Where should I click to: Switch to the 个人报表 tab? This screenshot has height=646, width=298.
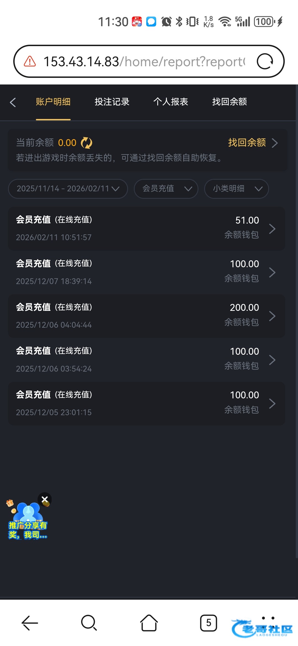171,102
